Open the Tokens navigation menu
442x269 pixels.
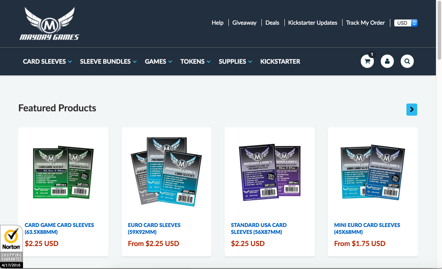pyautogui.click(x=195, y=62)
